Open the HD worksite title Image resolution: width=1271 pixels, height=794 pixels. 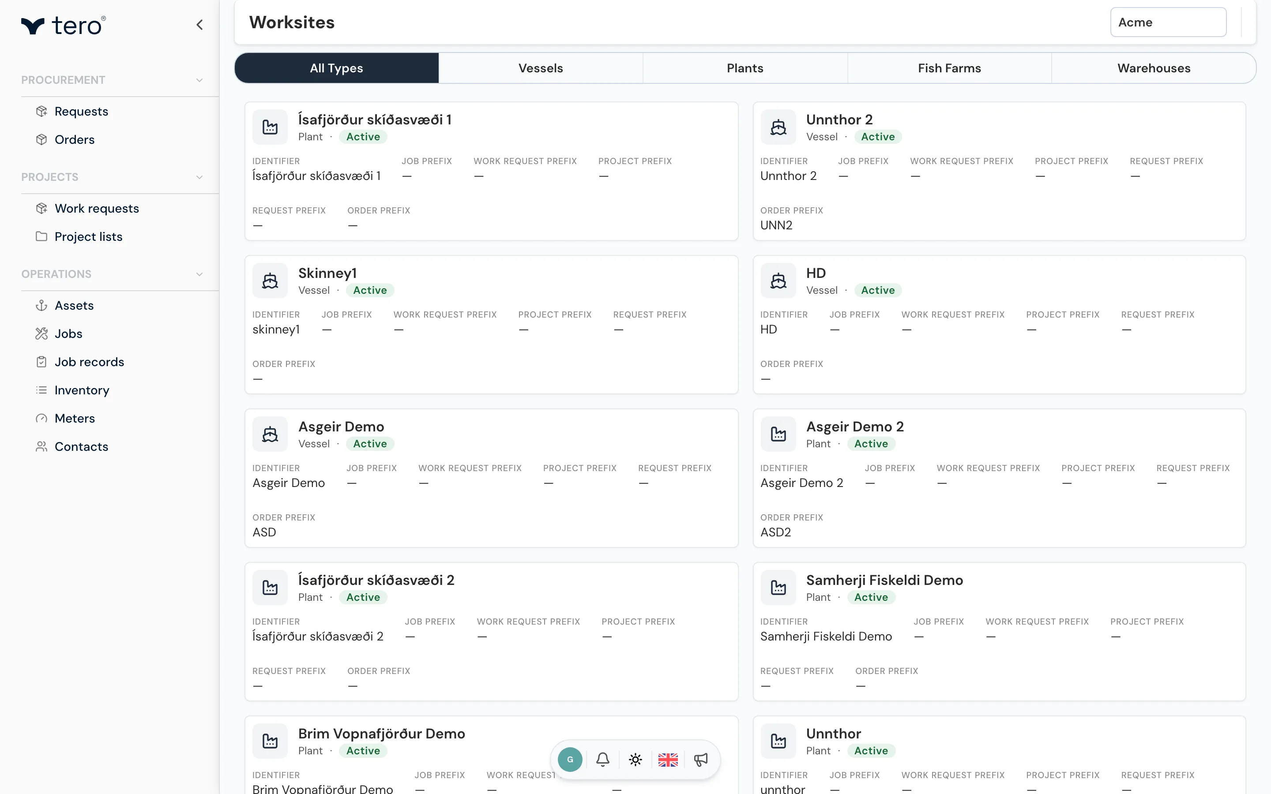click(816, 273)
